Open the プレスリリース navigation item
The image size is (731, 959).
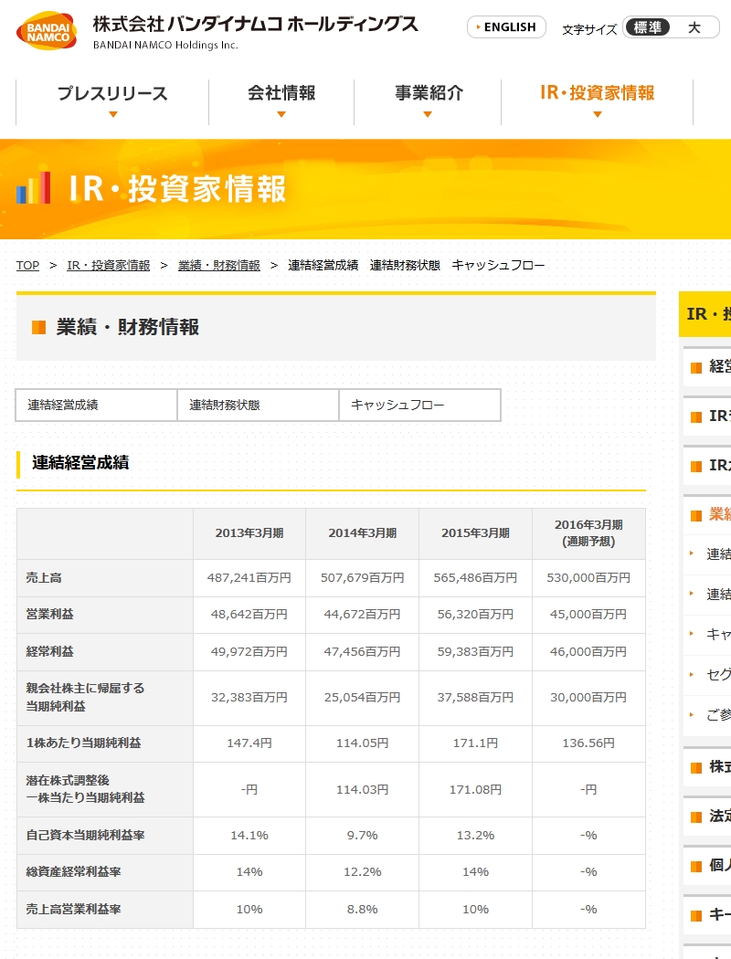pos(112,93)
